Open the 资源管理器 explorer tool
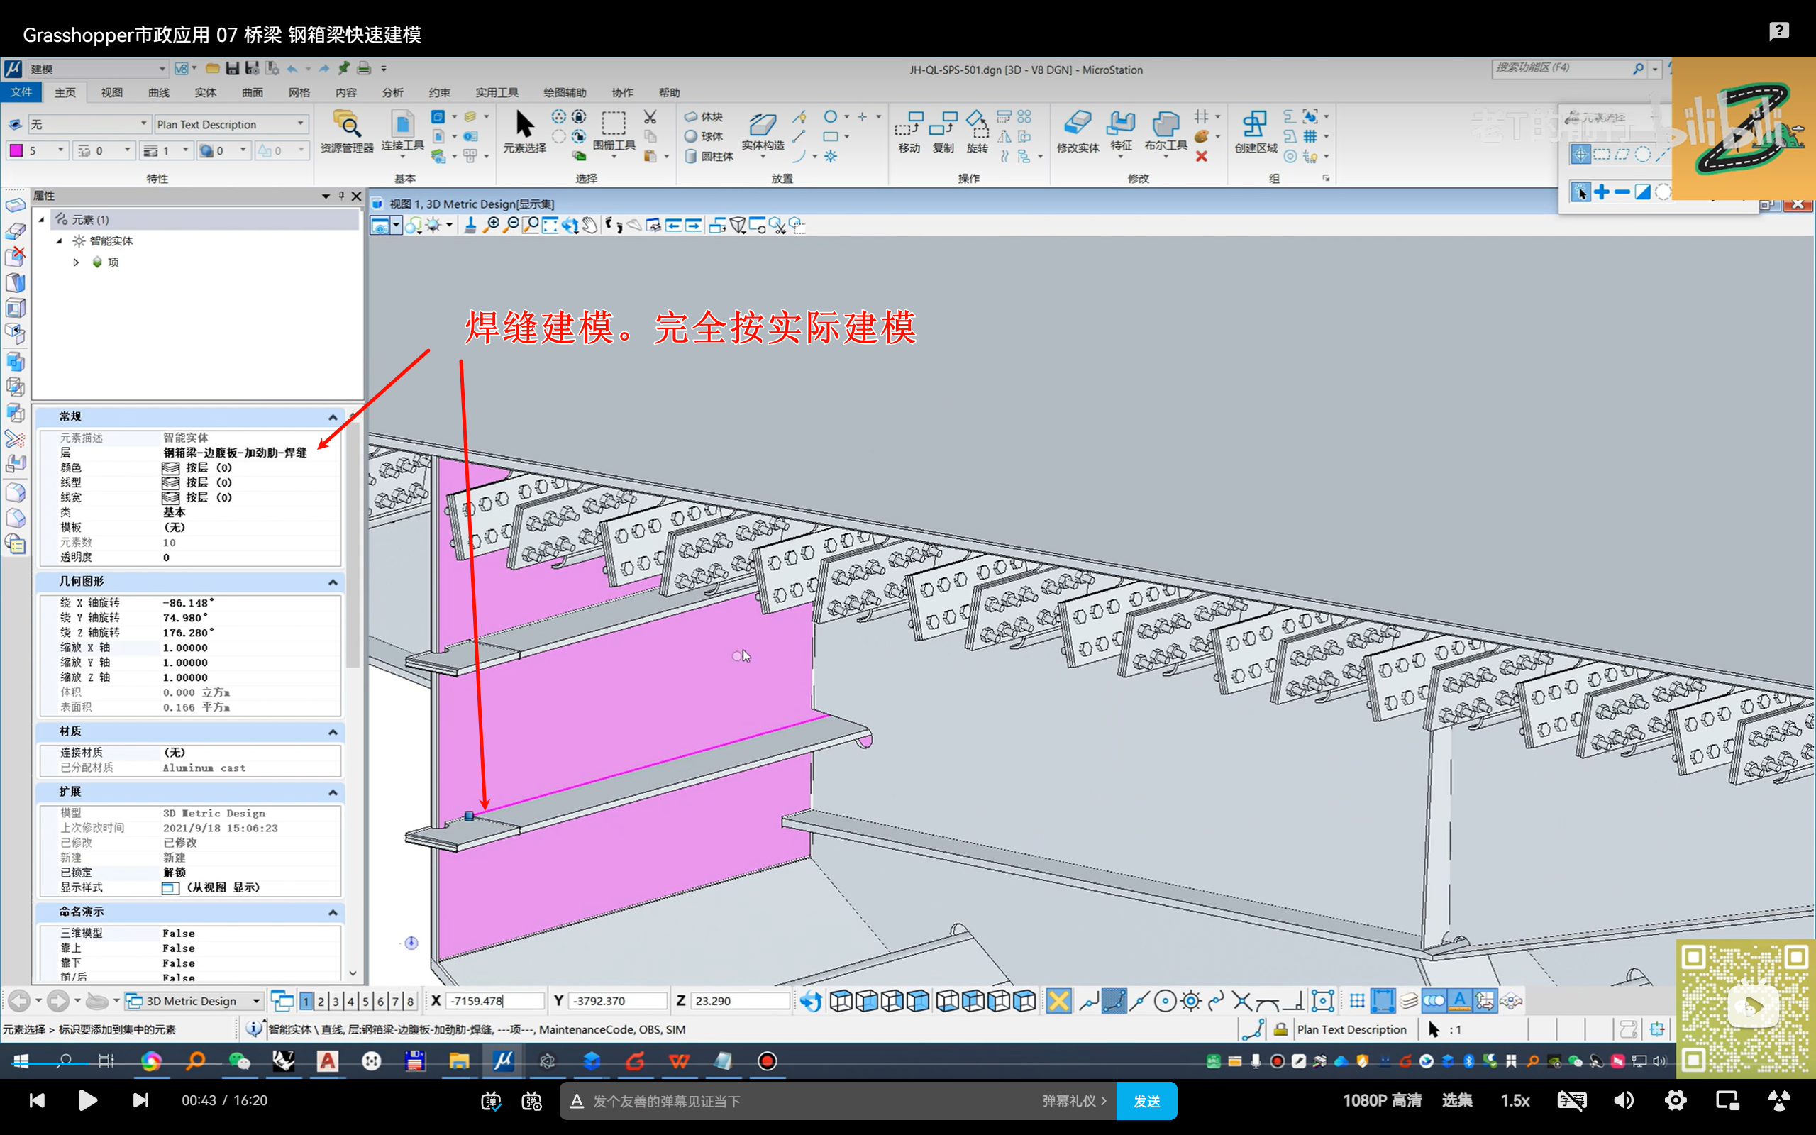This screenshot has width=1816, height=1135. point(346,129)
